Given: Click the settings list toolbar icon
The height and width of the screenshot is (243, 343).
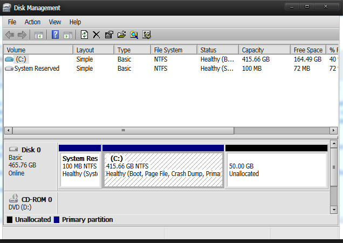Looking at the screenshot, I should 147,35.
